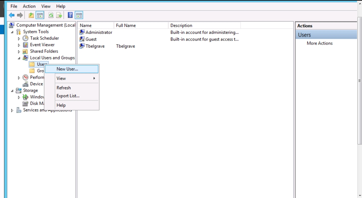Open the File menu
The height and width of the screenshot is (198, 362).
[x=14, y=6]
